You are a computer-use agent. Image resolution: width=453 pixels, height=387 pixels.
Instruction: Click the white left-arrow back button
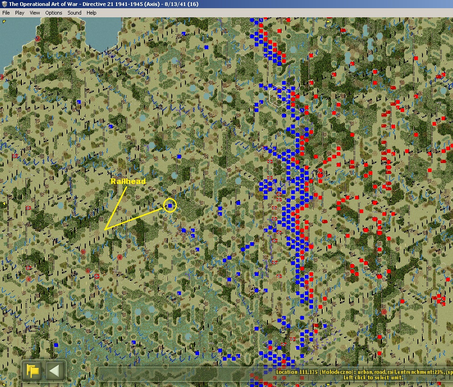pyautogui.click(x=55, y=370)
